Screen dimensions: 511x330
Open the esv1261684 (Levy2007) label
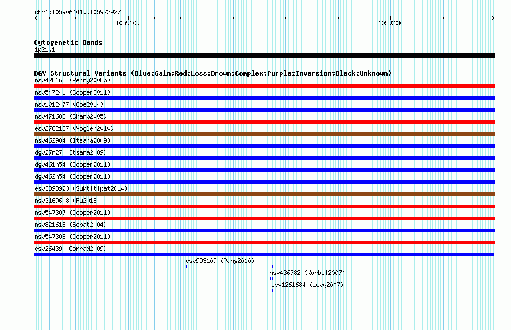pyautogui.click(x=307, y=285)
